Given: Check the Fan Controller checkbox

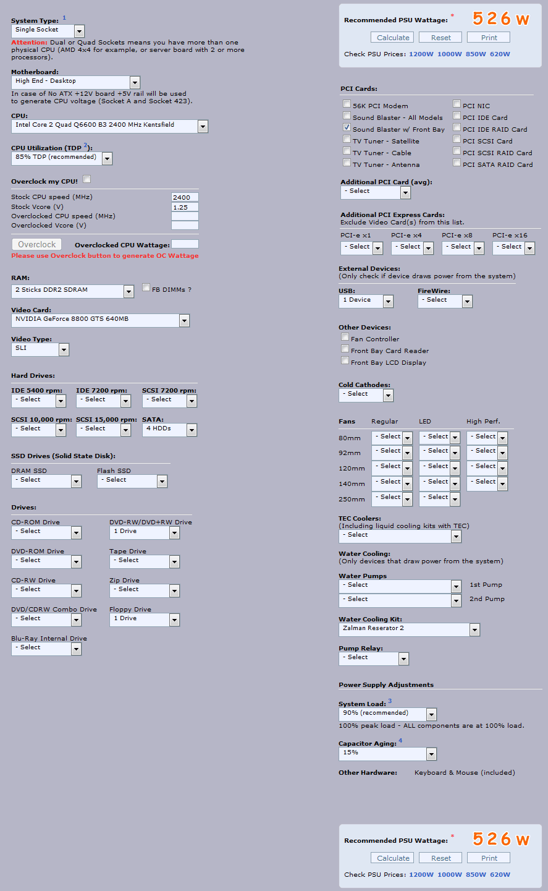Looking at the screenshot, I should (x=345, y=337).
